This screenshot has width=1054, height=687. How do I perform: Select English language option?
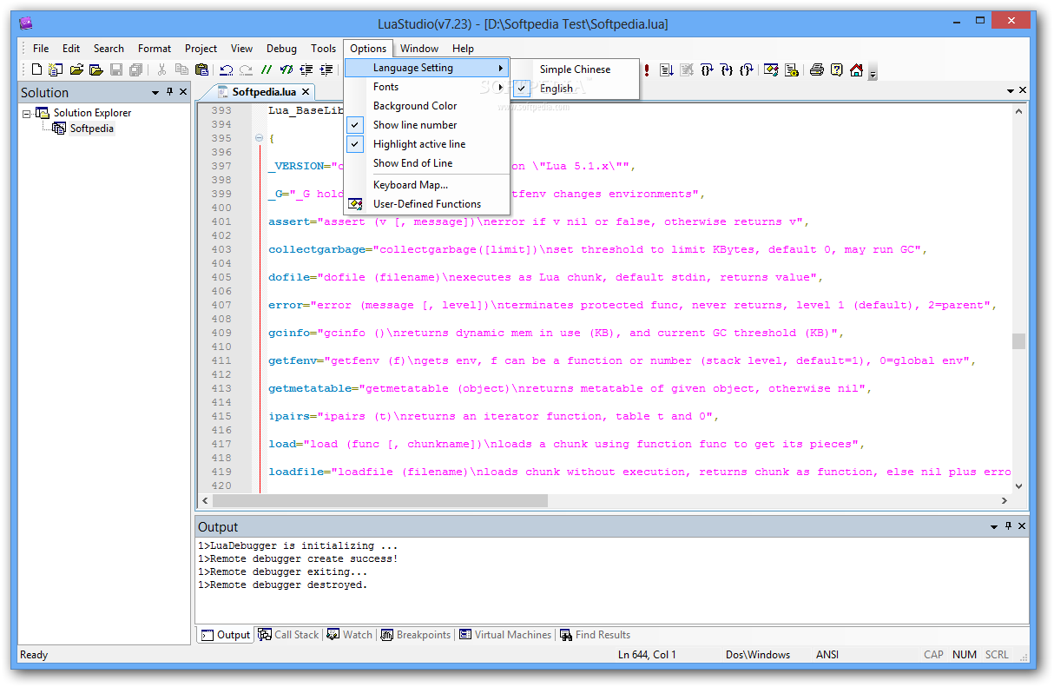coord(576,89)
